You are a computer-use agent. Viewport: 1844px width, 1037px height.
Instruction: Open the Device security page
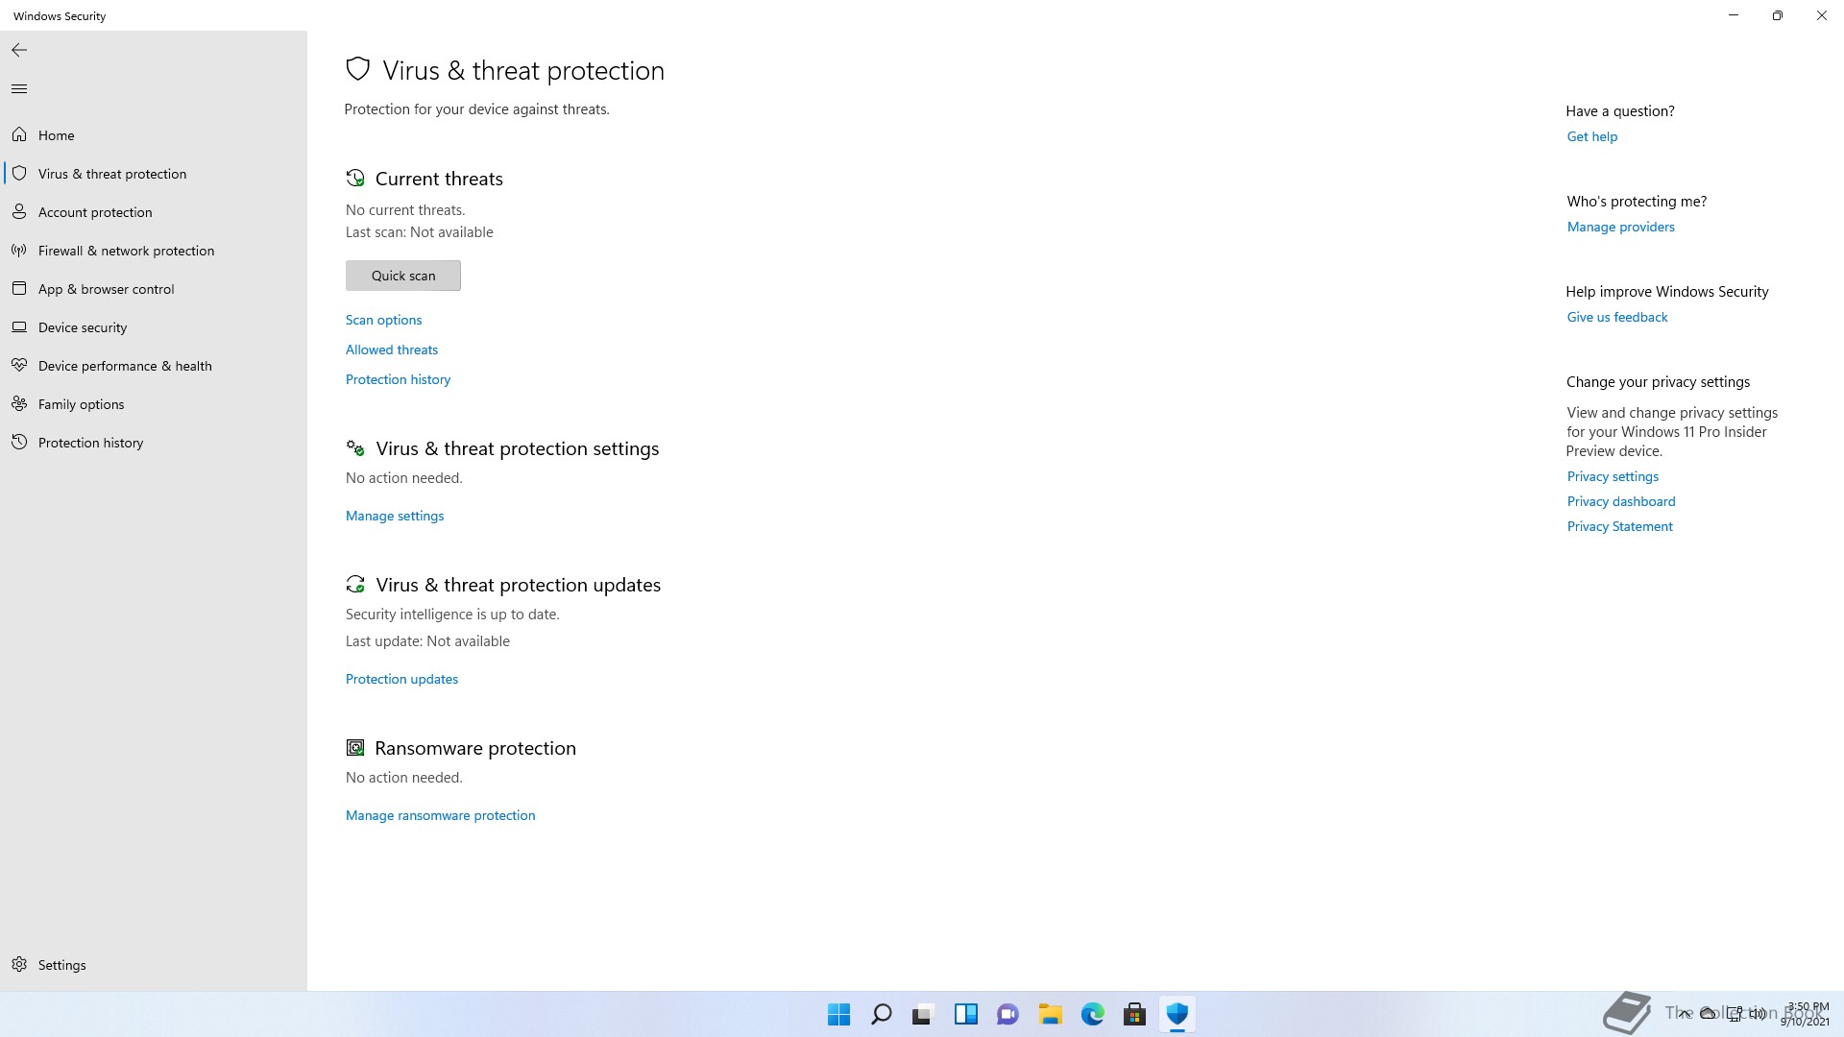pyautogui.click(x=83, y=327)
